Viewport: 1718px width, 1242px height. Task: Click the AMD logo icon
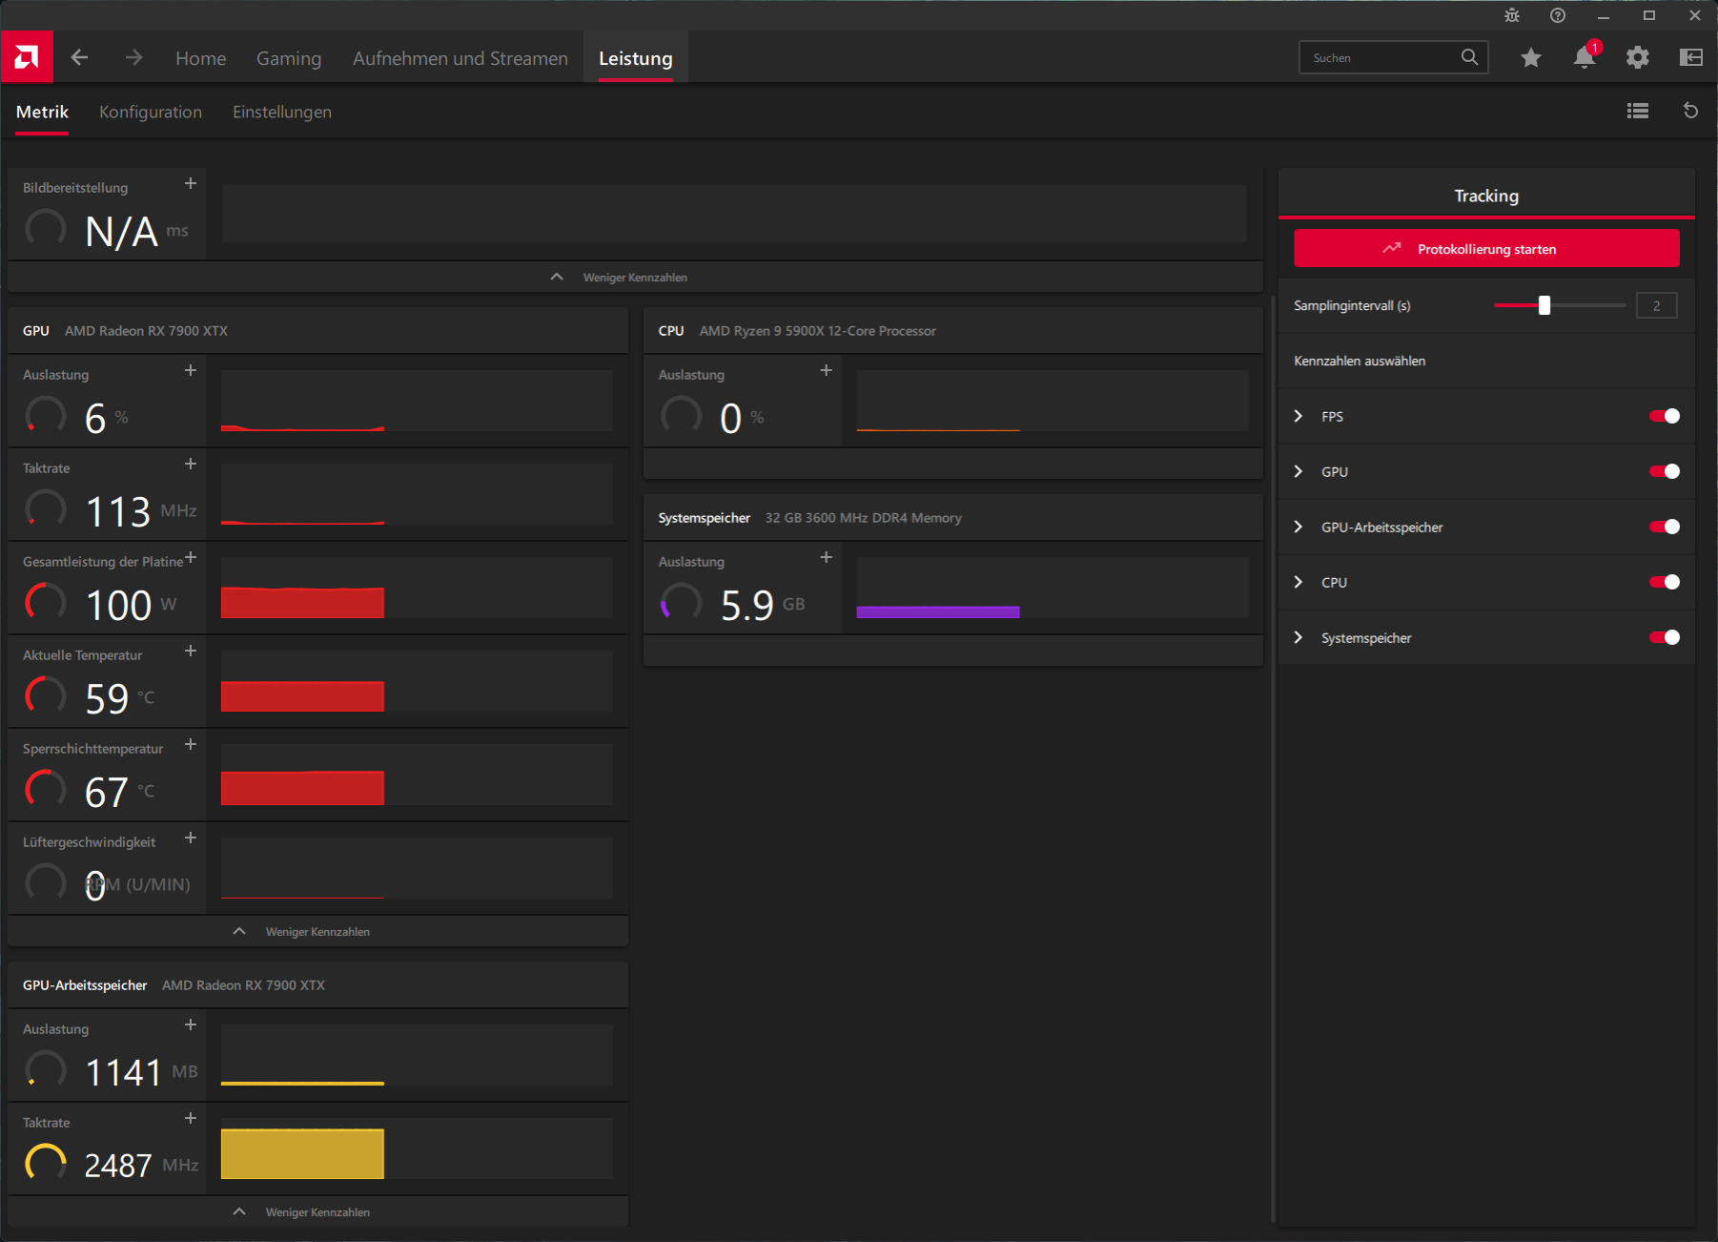coord(27,57)
